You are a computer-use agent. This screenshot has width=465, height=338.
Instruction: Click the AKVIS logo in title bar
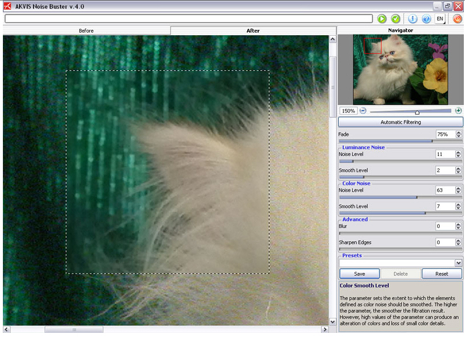point(7,6)
